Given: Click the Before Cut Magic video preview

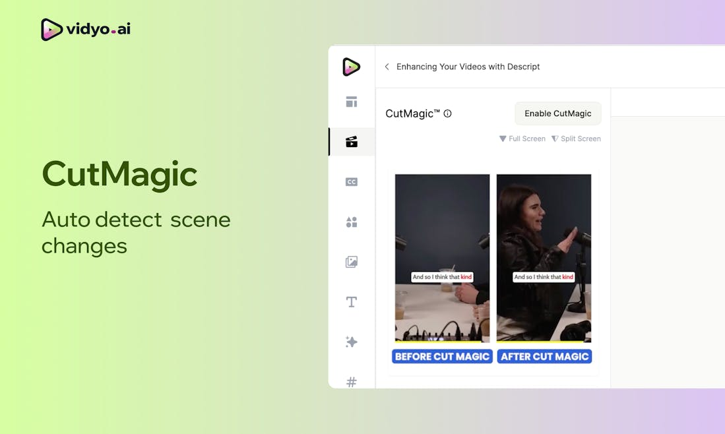Looking at the screenshot, I should tap(442, 258).
